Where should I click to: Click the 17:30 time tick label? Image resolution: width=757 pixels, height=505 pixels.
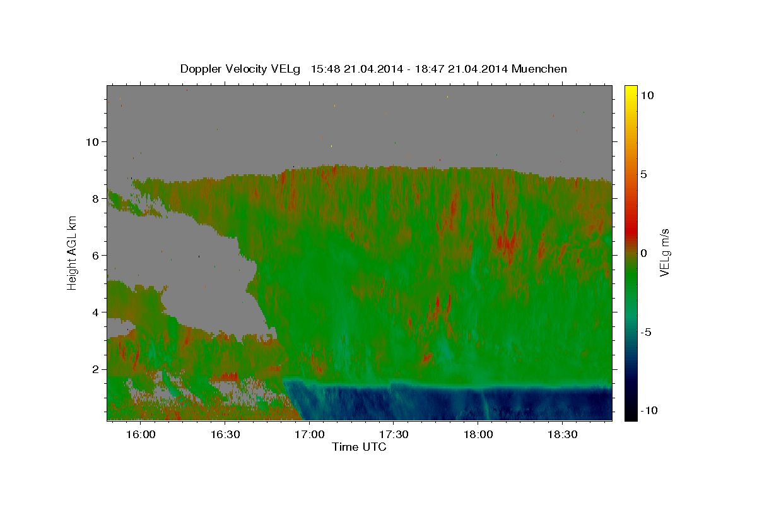[x=393, y=435]
